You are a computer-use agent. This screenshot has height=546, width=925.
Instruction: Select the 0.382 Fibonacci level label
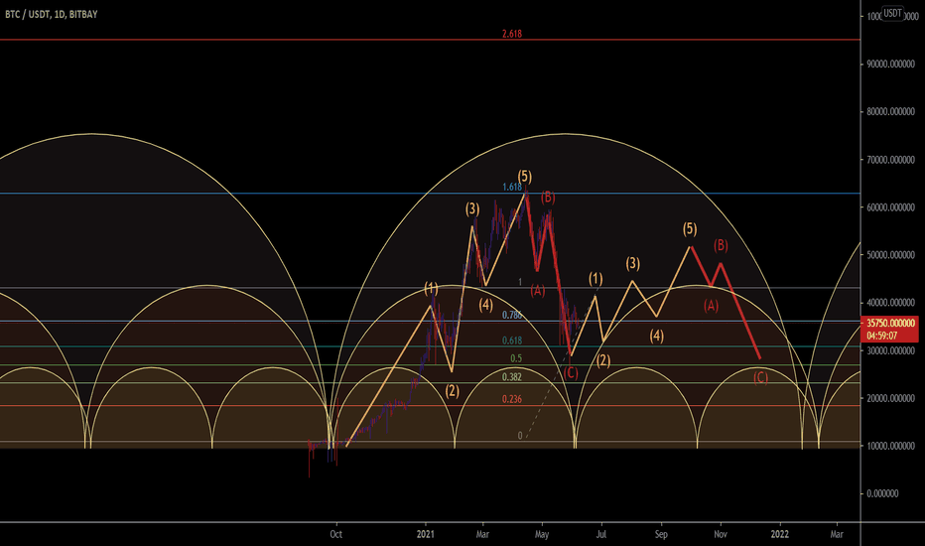click(512, 377)
